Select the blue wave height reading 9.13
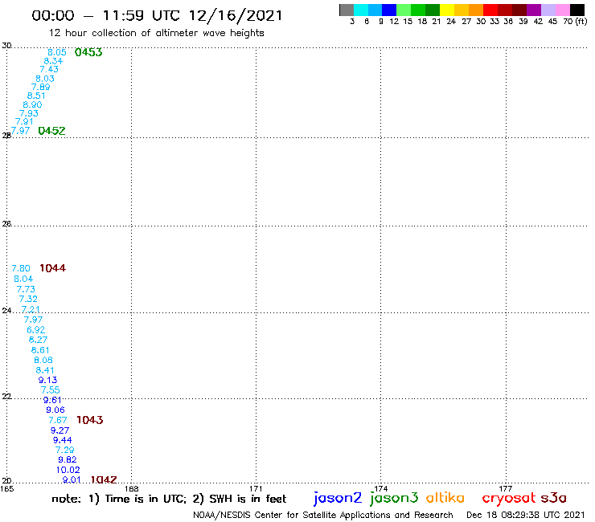The width and height of the screenshot is (595, 522). [x=47, y=380]
